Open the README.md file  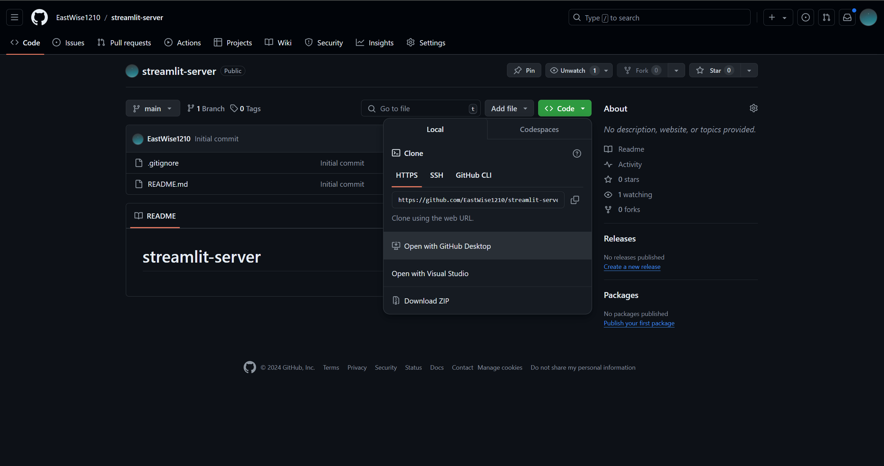point(168,184)
